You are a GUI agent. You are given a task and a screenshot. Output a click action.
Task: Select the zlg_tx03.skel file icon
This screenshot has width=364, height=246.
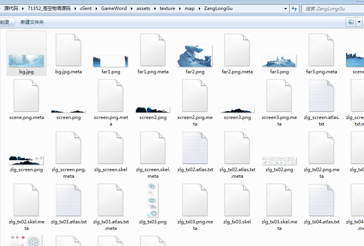pyautogui.click(x=237, y=200)
